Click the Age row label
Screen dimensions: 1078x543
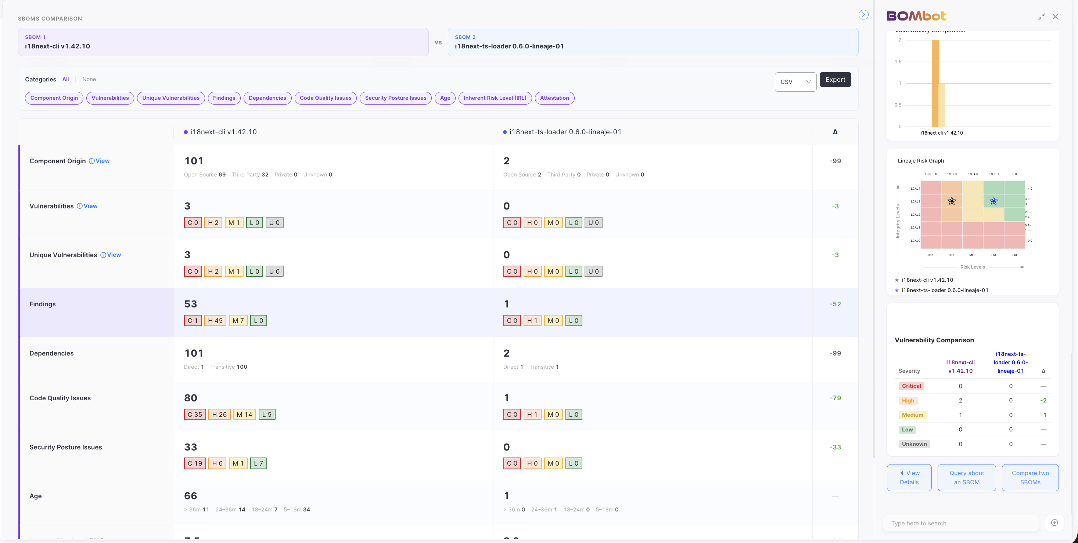click(36, 496)
